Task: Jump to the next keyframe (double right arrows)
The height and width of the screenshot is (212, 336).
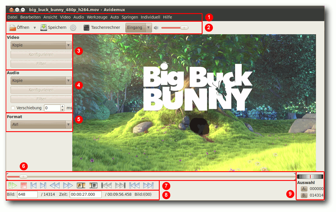Action: [x=68, y=185]
